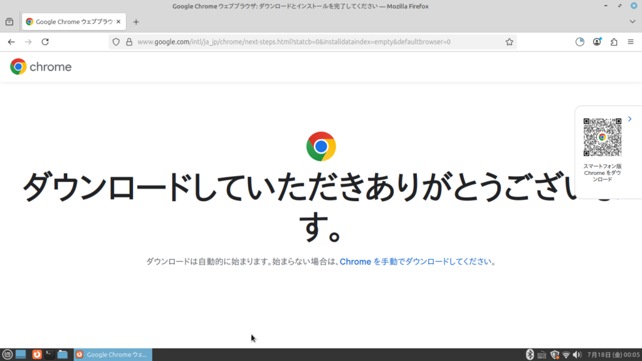The width and height of the screenshot is (642, 361).
Task: Open the Firefox hamburger application menu
Action: click(630, 42)
